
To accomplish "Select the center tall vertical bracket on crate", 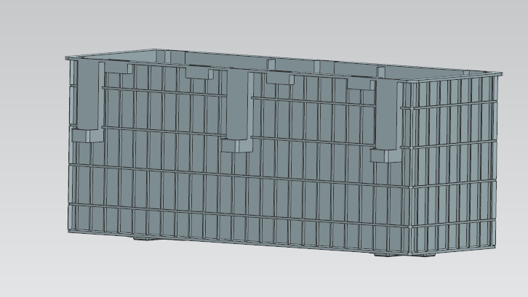I will point(239,105).
